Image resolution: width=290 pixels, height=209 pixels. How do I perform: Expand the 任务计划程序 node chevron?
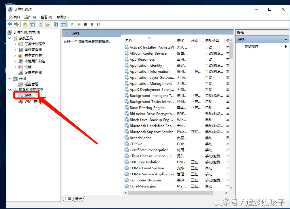click(x=15, y=44)
